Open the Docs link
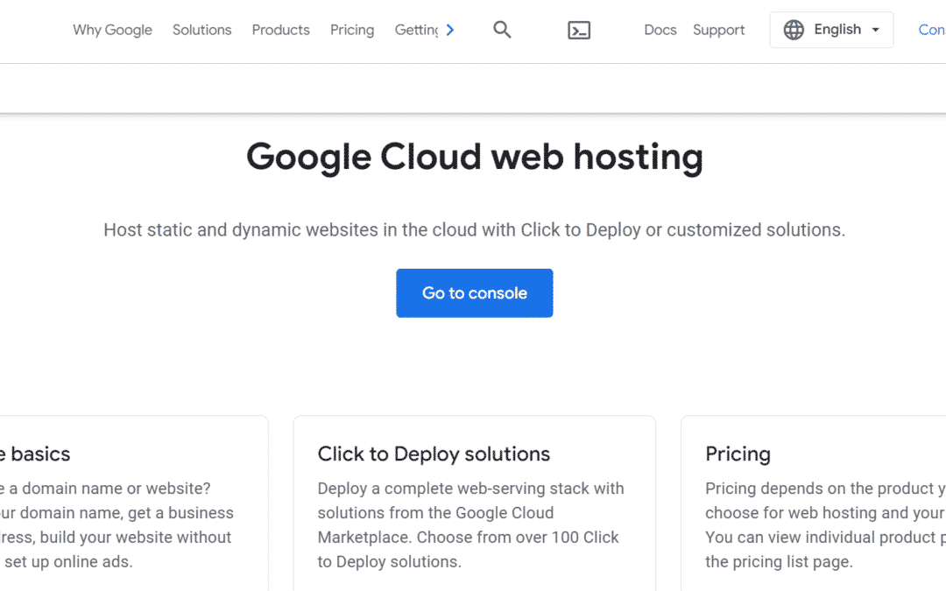The height and width of the screenshot is (591, 946). tap(660, 30)
